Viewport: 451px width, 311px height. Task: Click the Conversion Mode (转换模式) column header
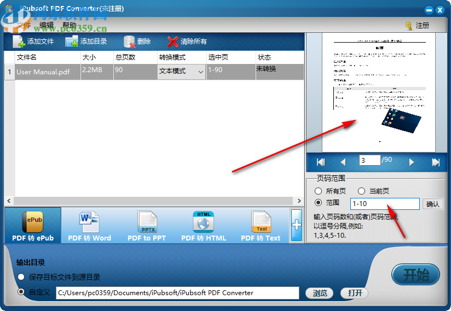[x=182, y=57]
